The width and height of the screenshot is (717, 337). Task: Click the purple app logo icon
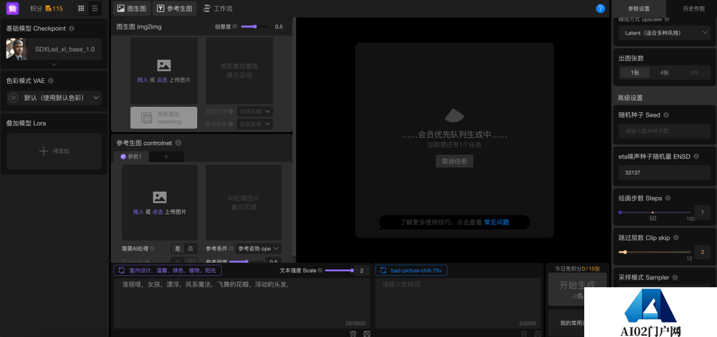click(13, 8)
